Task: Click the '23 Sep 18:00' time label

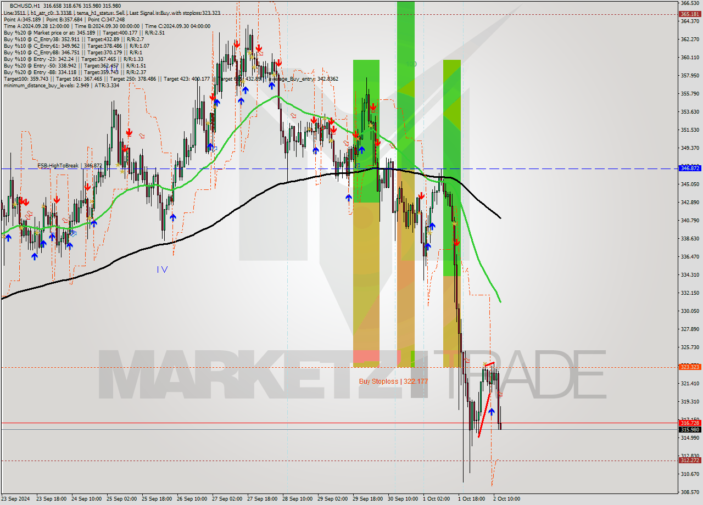Action: click(x=51, y=499)
